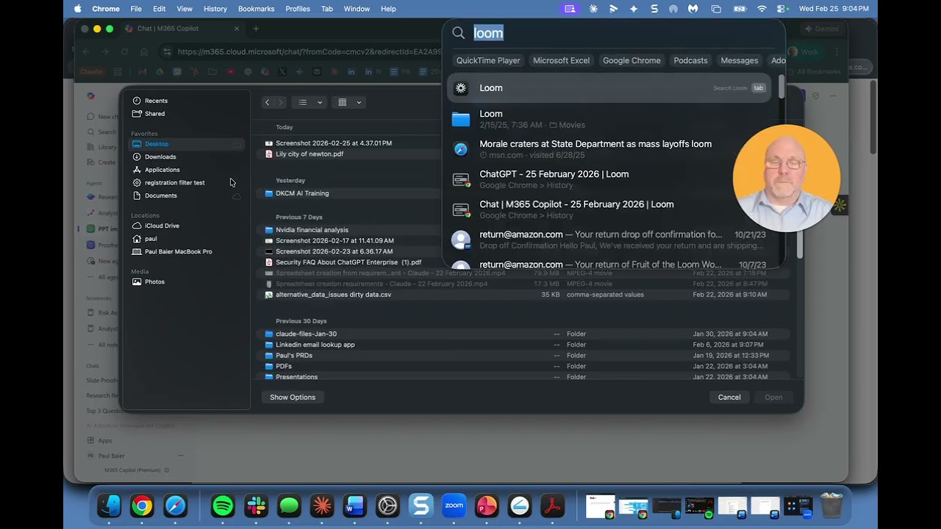Screen dimensions: 941x529
Task: Open the grouping options dropdown
Action: click(349, 102)
